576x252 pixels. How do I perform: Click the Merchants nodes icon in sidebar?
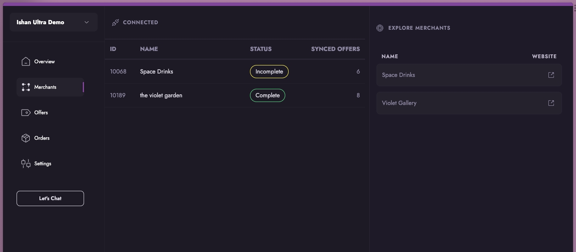pos(26,87)
